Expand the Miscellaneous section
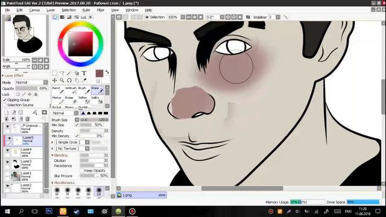The height and width of the screenshot is (217, 386). pos(63,183)
